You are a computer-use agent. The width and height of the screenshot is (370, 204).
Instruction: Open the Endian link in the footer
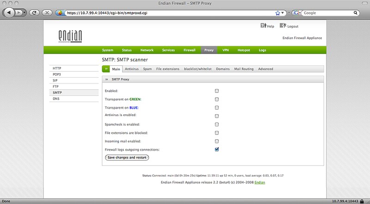(x=259, y=182)
